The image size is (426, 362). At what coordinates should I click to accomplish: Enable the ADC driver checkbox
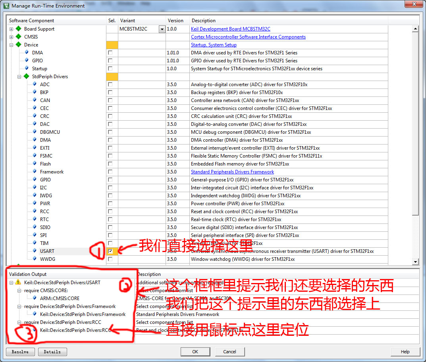(110, 85)
